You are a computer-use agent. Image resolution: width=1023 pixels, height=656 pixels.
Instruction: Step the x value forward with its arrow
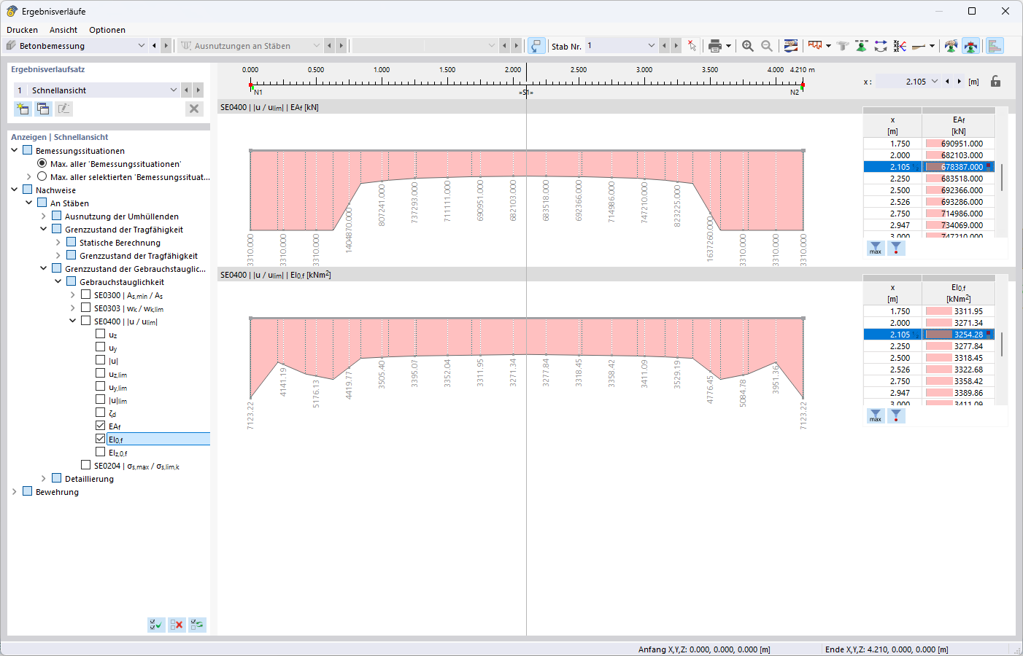pyautogui.click(x=958, y=82)
